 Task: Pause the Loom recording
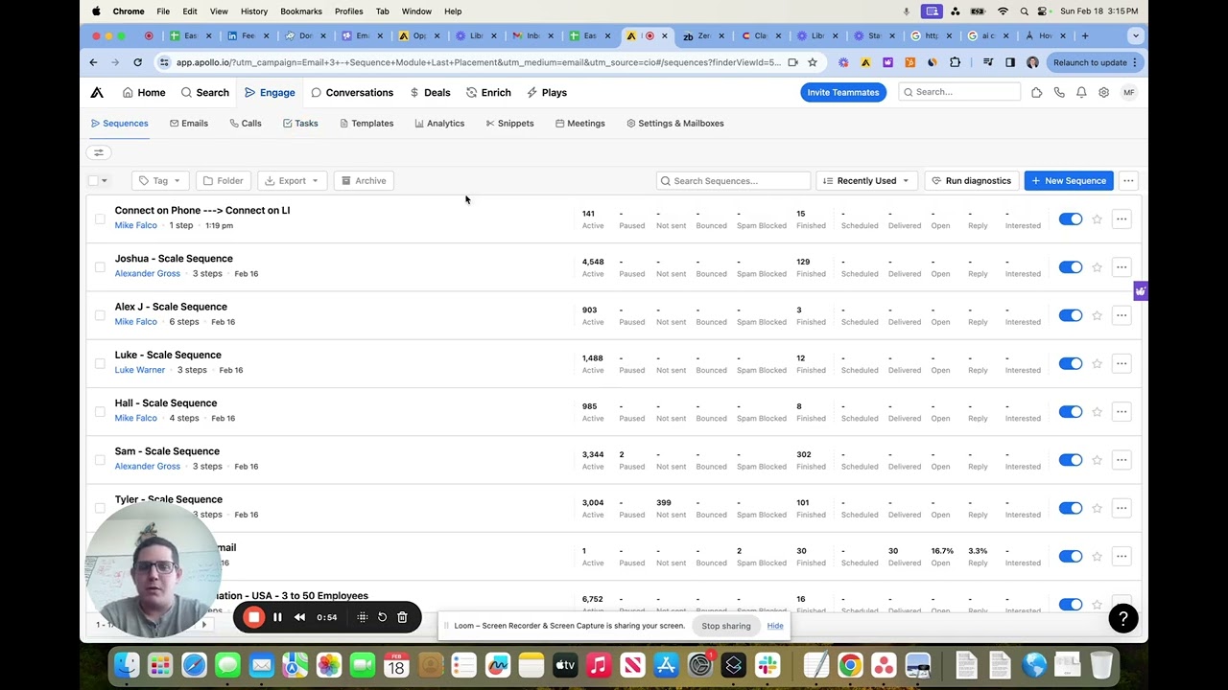click(277, 617)
